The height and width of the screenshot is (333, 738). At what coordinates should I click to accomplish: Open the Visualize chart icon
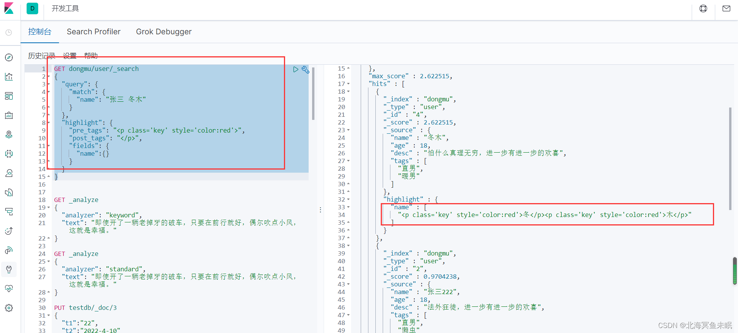pyautogui.click(x=9, y=77)
